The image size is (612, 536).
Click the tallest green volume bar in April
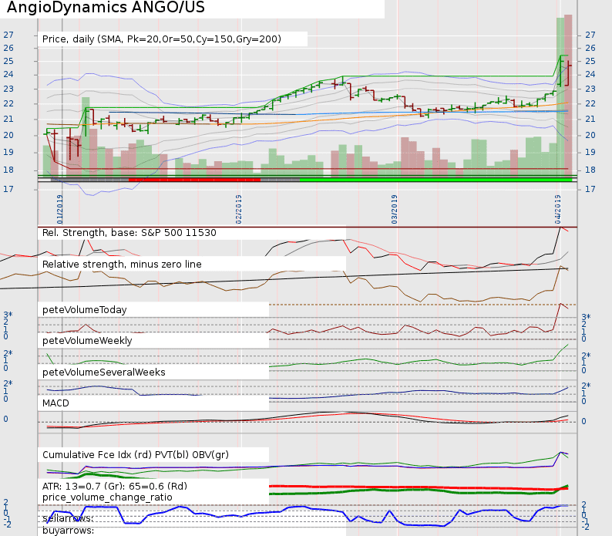pos(560,96)
